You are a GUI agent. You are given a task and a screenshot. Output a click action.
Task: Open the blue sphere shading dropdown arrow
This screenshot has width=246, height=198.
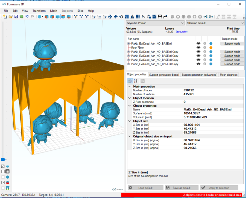coord(42,17)
